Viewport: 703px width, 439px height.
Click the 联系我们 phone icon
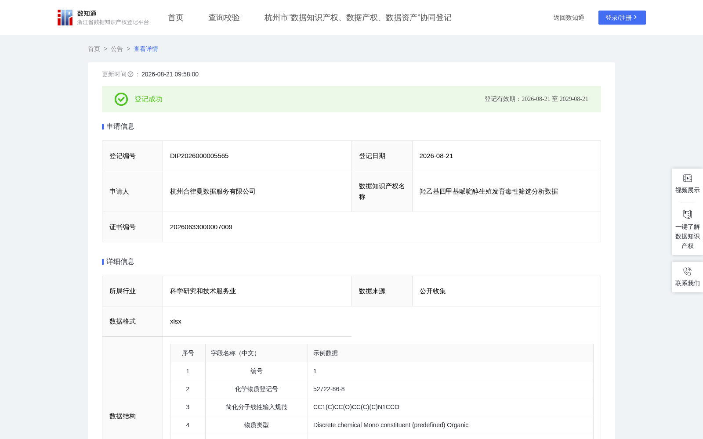(688, 271)
